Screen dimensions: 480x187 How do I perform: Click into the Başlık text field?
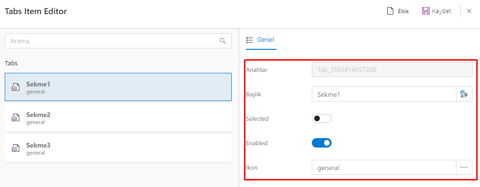(x=384, y=94)
